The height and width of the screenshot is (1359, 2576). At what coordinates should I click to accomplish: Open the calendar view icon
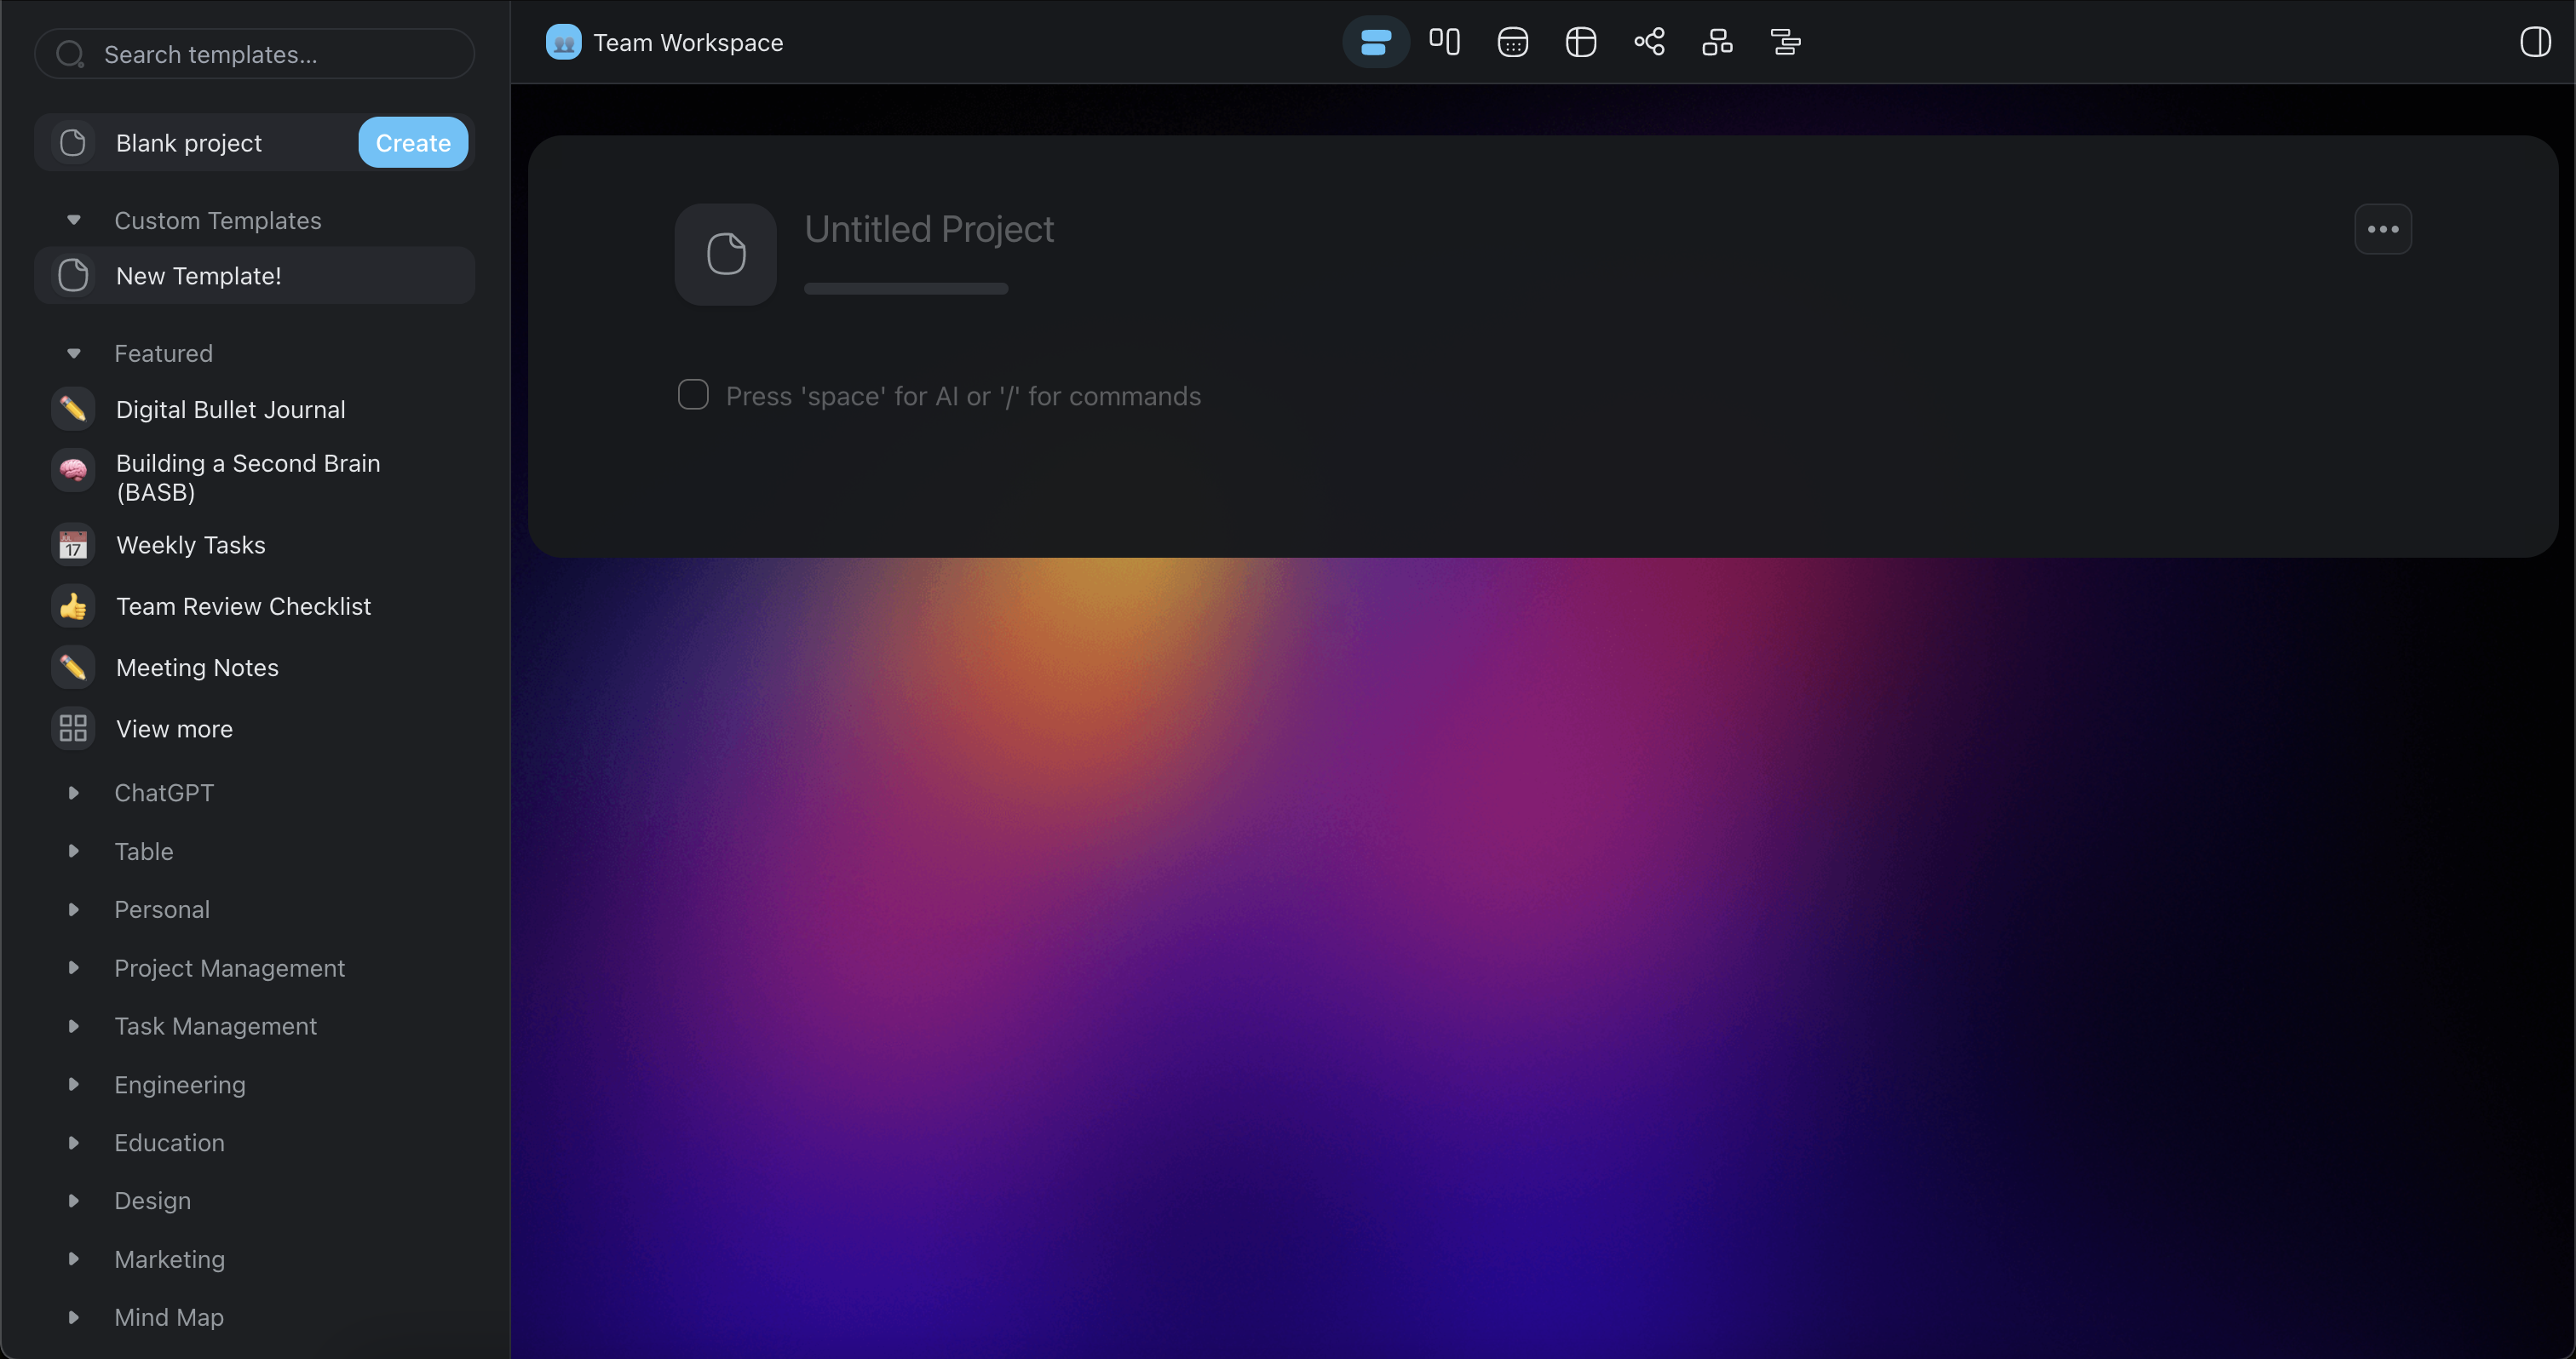pyautogui.click(x=1512, y=42)
